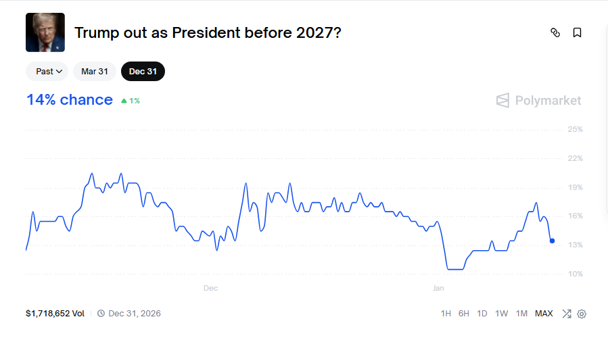This screenshot has height=338, width=608.
Task: Click the 14% chance value
Action: coord(70,100)
